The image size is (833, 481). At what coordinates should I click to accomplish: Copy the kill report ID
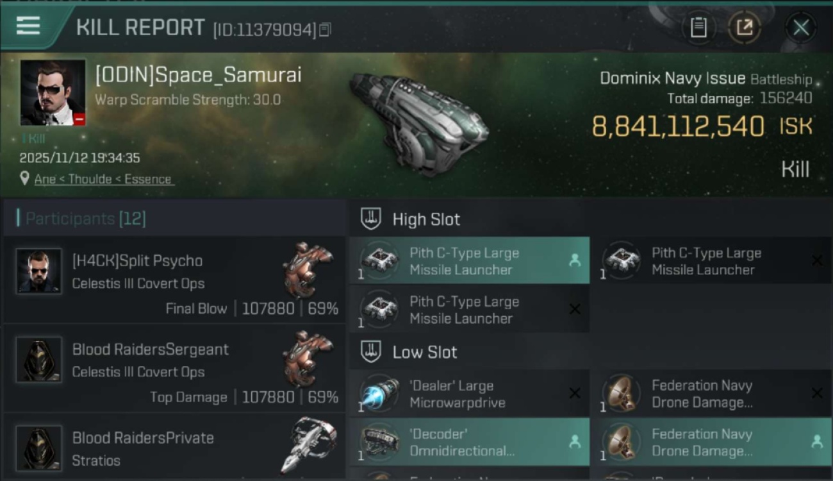pos(325,30)
